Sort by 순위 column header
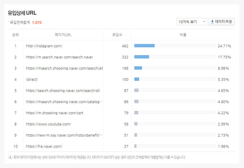Image resolution: width=244 pixels, height=168 pixels. [16, 35]
